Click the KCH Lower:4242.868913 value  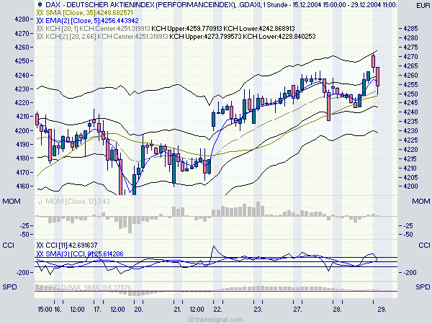[x=259, y=29]
